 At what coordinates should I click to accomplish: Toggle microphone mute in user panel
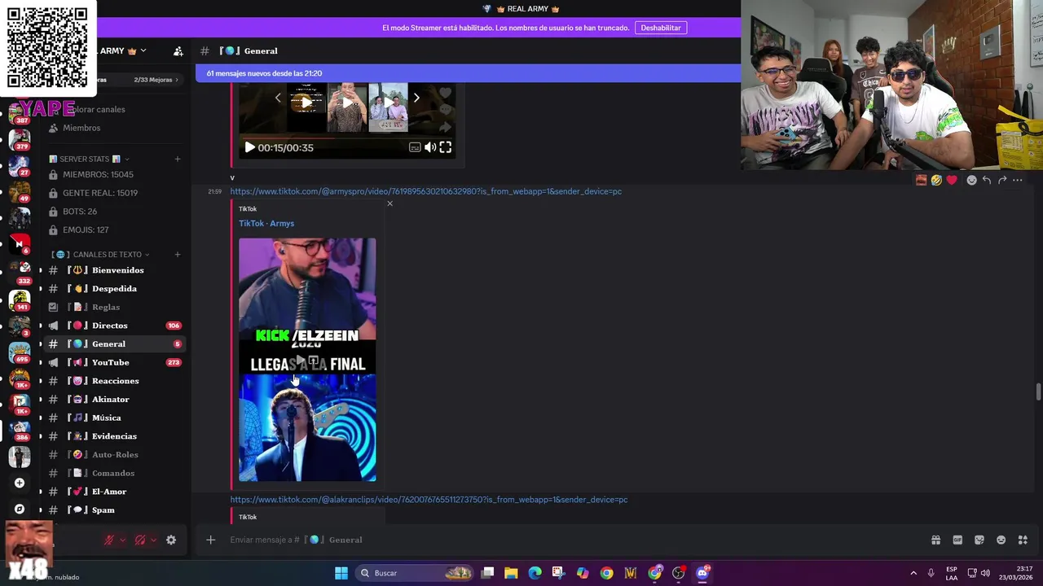(x=108, y=540)
